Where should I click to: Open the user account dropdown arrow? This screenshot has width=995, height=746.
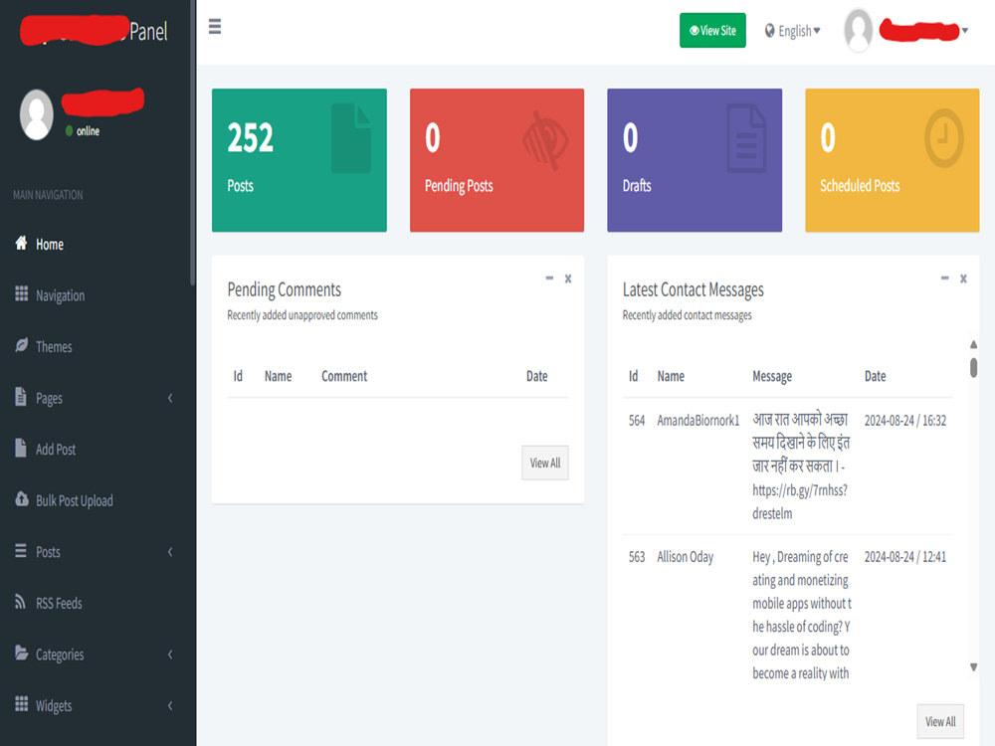[964, 30]
